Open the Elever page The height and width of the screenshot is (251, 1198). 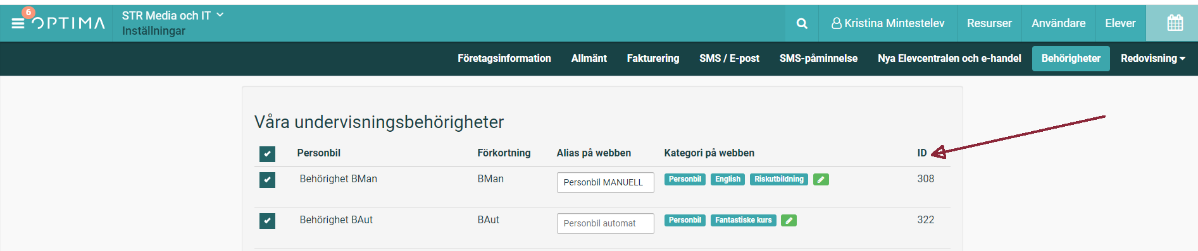[x=1120, y=23]
